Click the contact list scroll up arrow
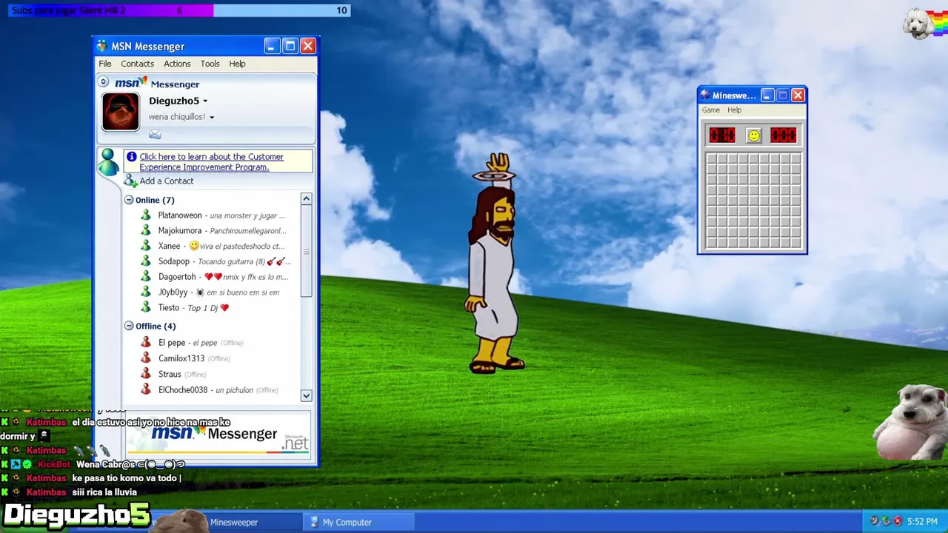Image resolution: width=948 pixels, height=533 pixels. 306,199
